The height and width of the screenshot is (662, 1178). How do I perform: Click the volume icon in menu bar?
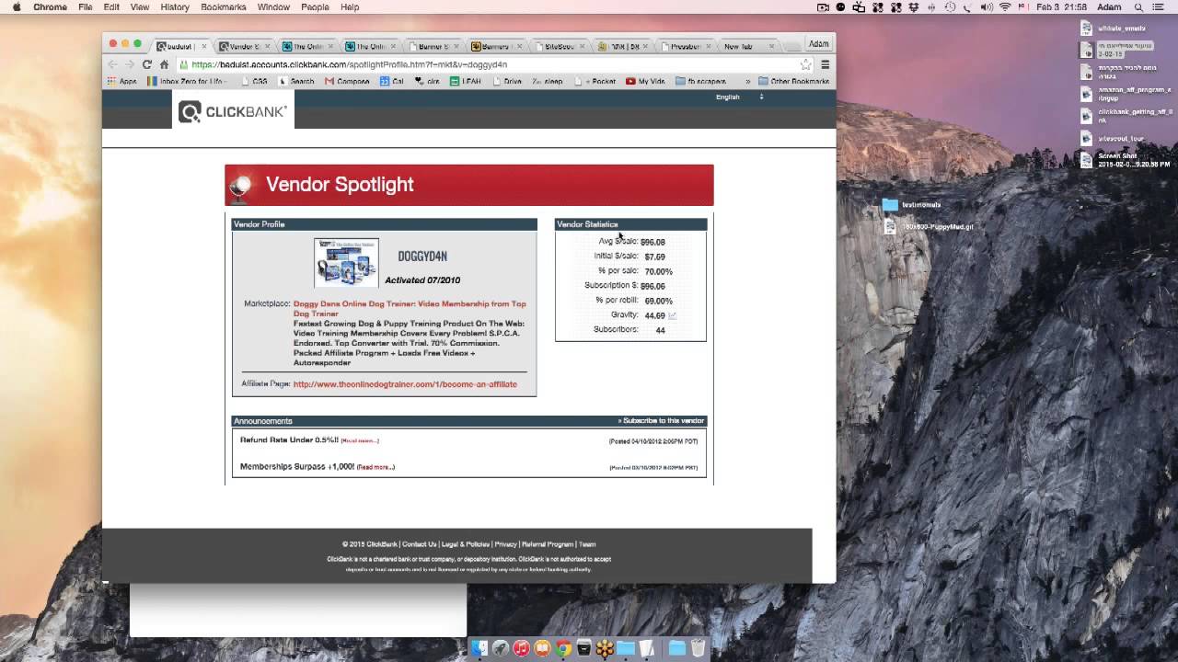click(987, 6)
